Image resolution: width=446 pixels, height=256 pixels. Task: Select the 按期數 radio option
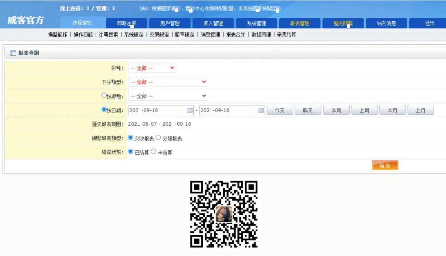[x=104, y=96]
